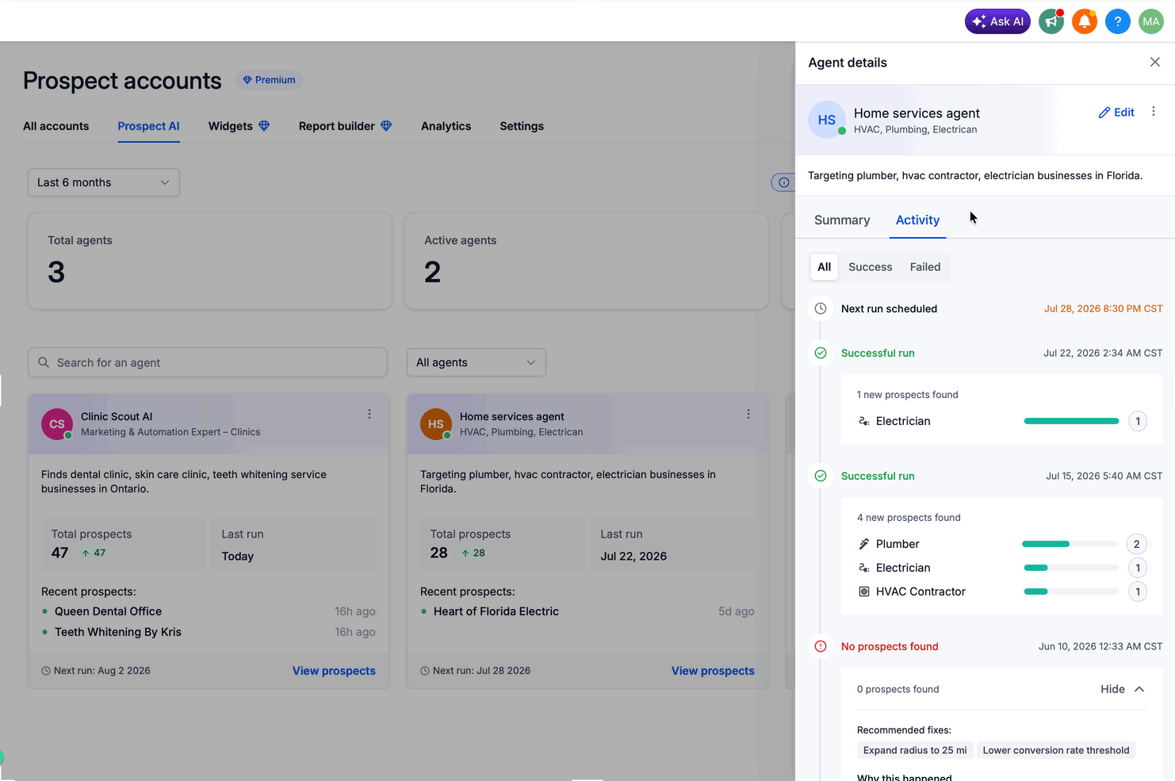This screenshot has width=1175, height=781.
Task: Select the Activity tab
Action: coord(917,220)
